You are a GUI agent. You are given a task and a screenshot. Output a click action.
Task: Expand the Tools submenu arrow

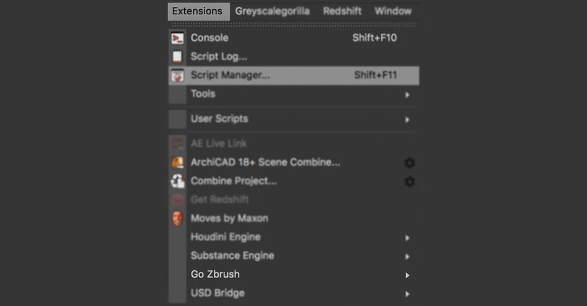point(407,95)
